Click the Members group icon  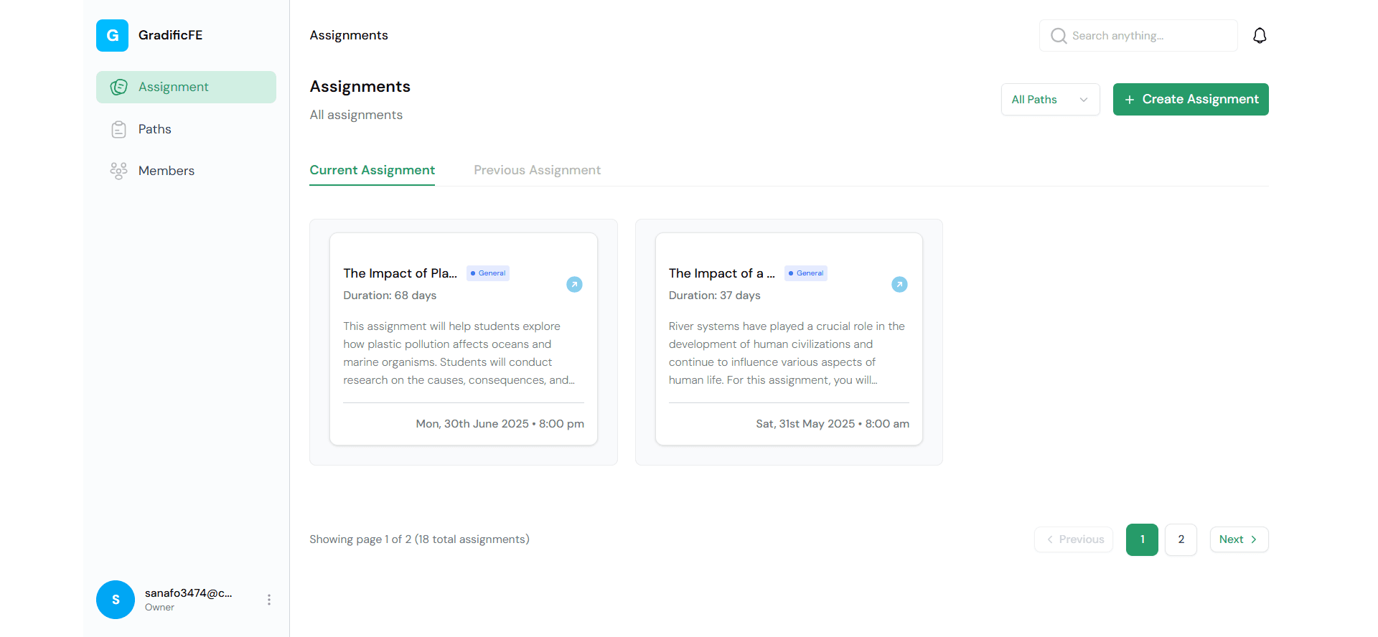(118, 171)
